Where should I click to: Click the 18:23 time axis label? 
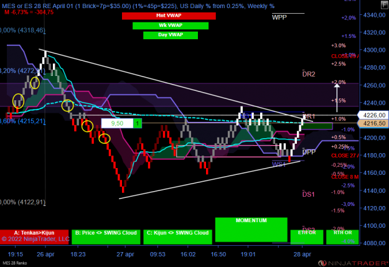coord(78,255)
